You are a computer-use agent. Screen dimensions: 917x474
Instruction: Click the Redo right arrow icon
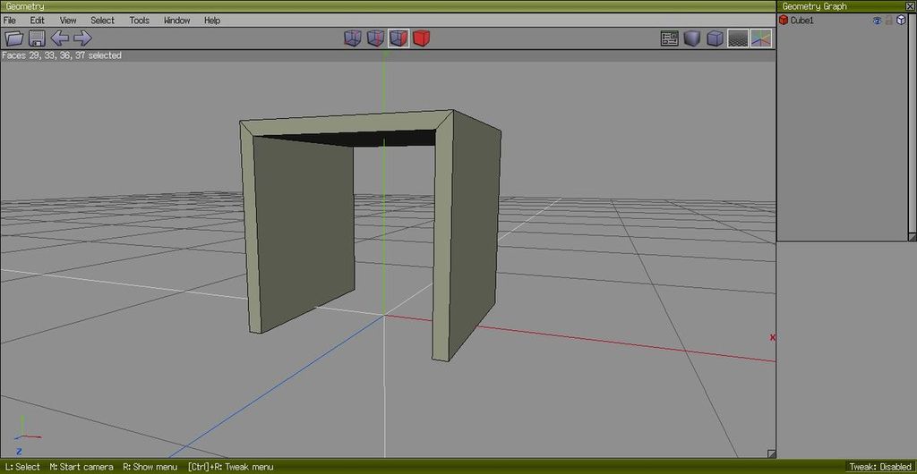coord(82,38)
